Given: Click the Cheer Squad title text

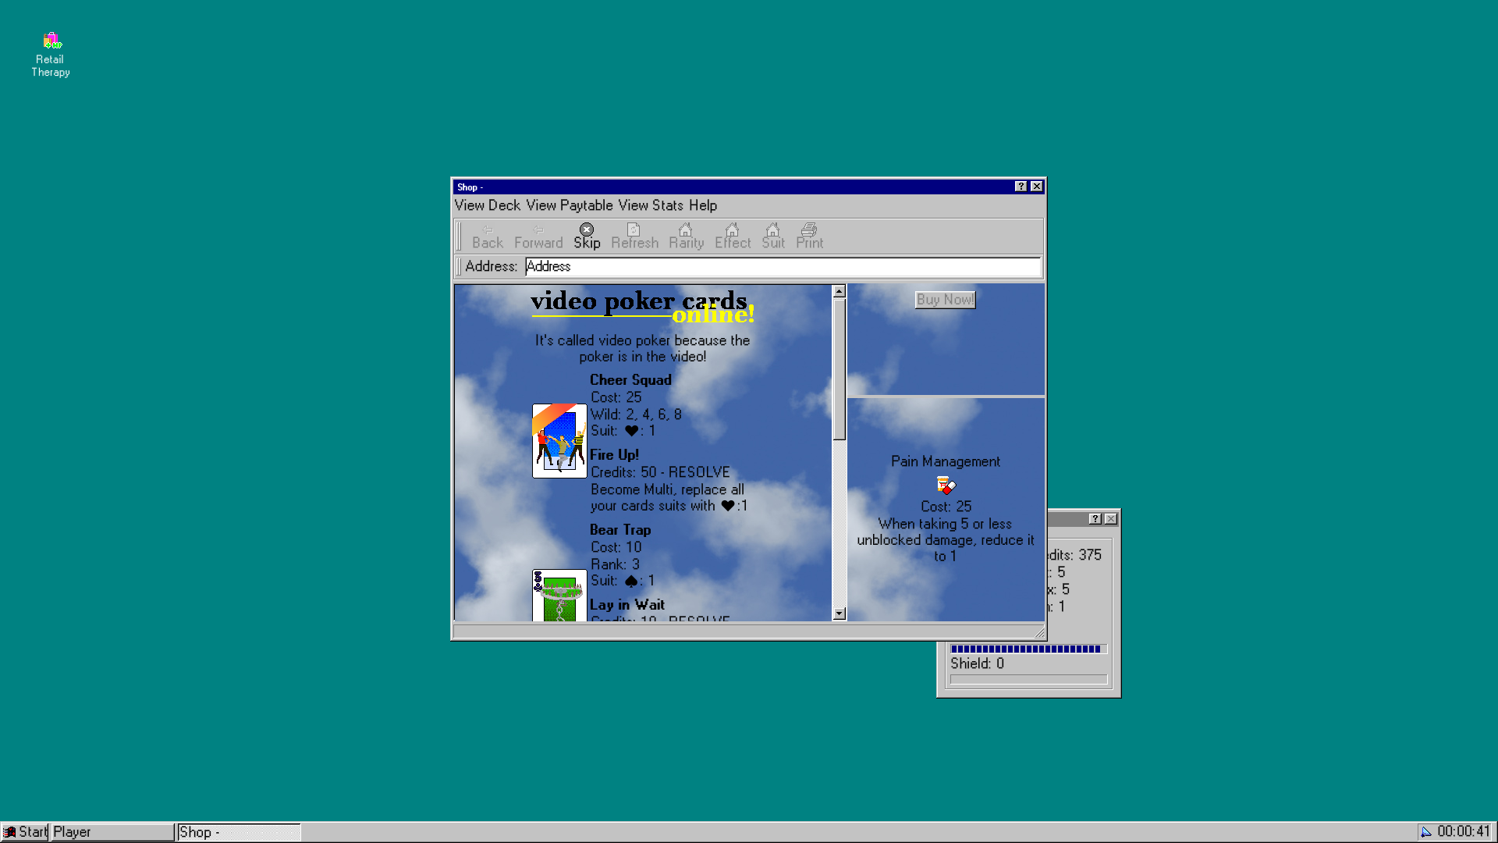Looking at the screenshot, I should [630, 380].
